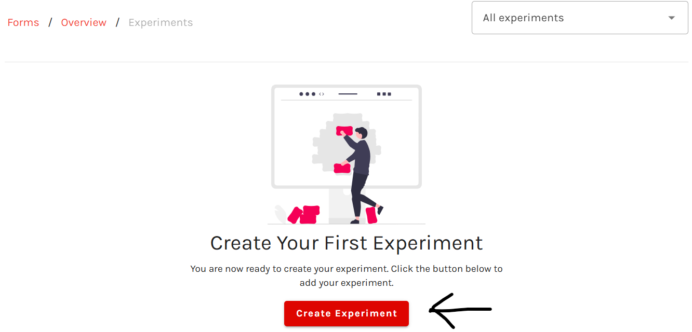Open the Overview breadcrumb link
The image size is (692, 332).
pos(84,22)
